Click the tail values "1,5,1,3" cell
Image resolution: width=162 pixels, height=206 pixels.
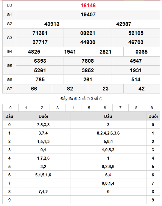click(x=43, y=141)
